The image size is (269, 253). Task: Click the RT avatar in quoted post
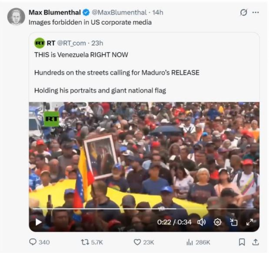point(40,43)
